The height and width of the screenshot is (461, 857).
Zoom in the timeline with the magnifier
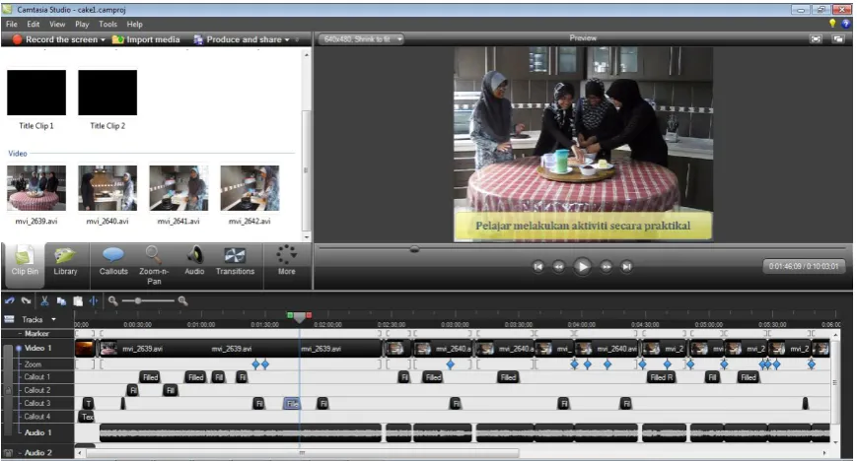point(182,301)
